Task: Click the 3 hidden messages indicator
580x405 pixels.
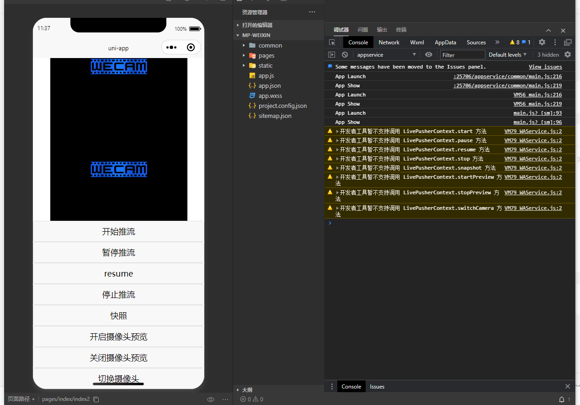Action: click(x=548, y=55)
